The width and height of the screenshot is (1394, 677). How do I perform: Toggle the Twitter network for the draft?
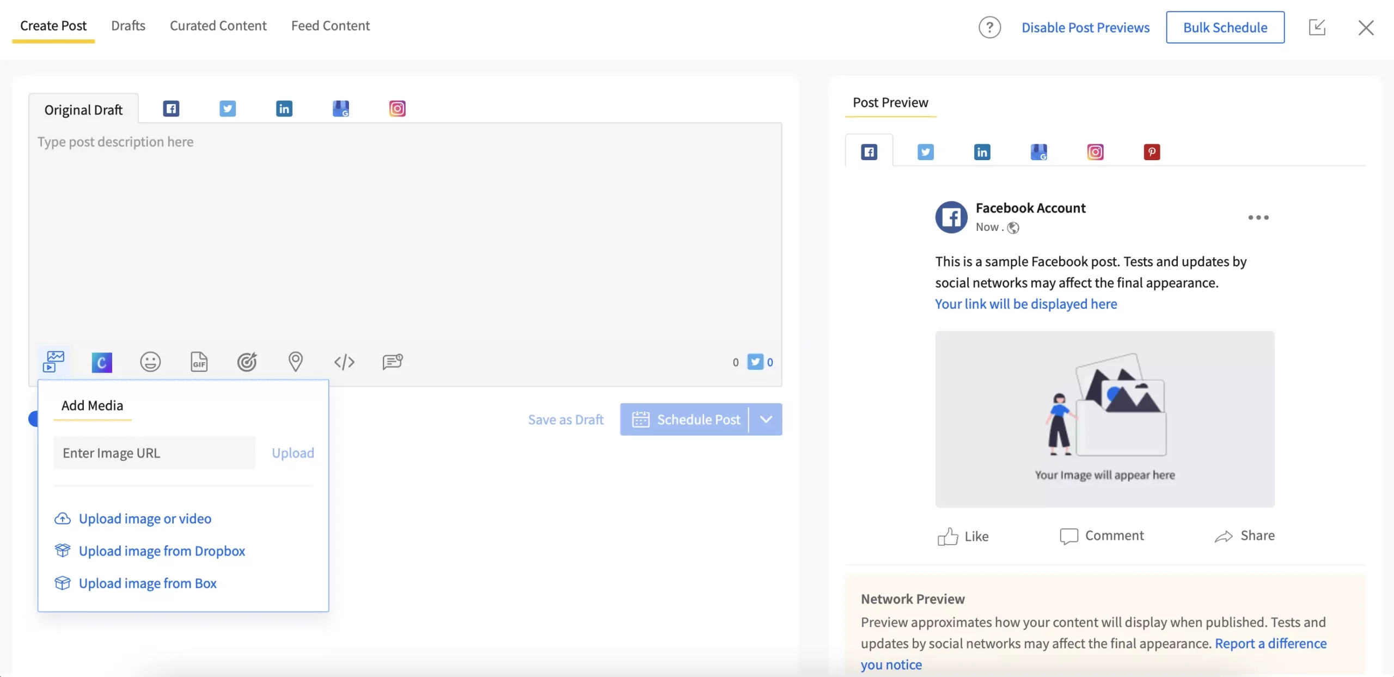click(x=228, y=108)
